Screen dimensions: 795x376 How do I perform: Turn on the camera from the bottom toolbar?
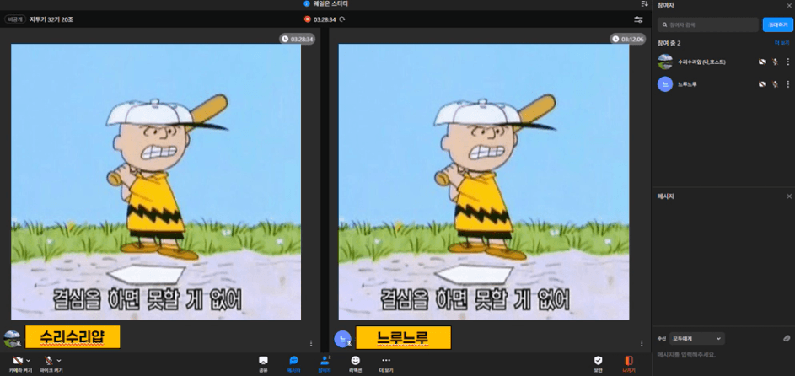point(19,361)
